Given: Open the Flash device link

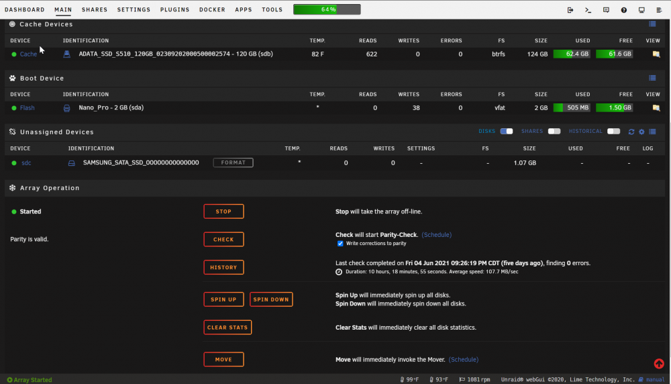Looking at the screenshot, I should click(27, 108).
